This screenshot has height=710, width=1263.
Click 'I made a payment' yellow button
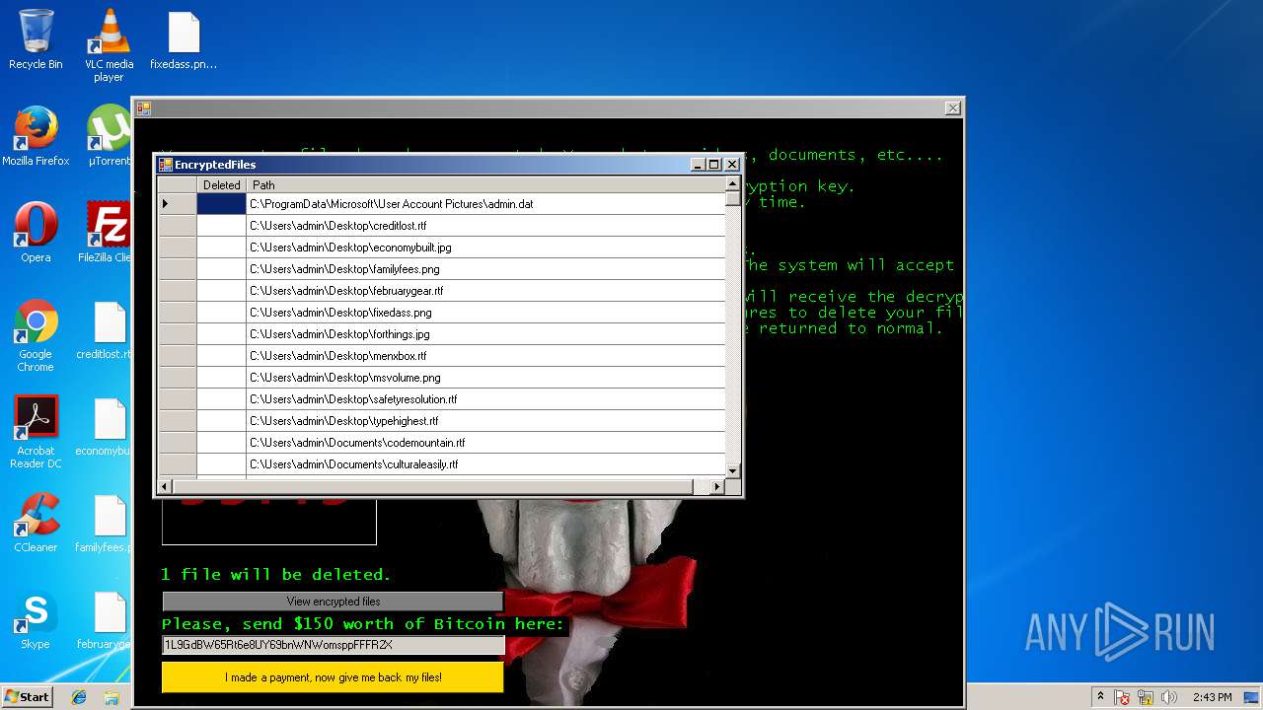tap(333, 677)
